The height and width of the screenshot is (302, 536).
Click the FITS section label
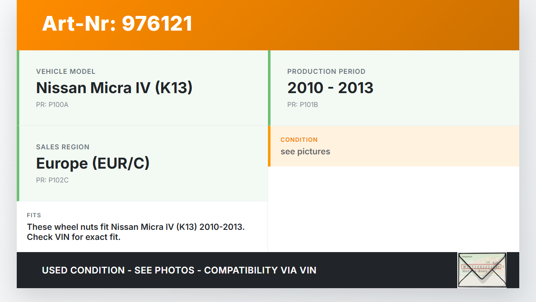point(34,215)
